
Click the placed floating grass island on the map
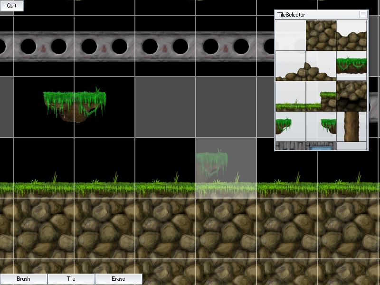tap(75, 104)
